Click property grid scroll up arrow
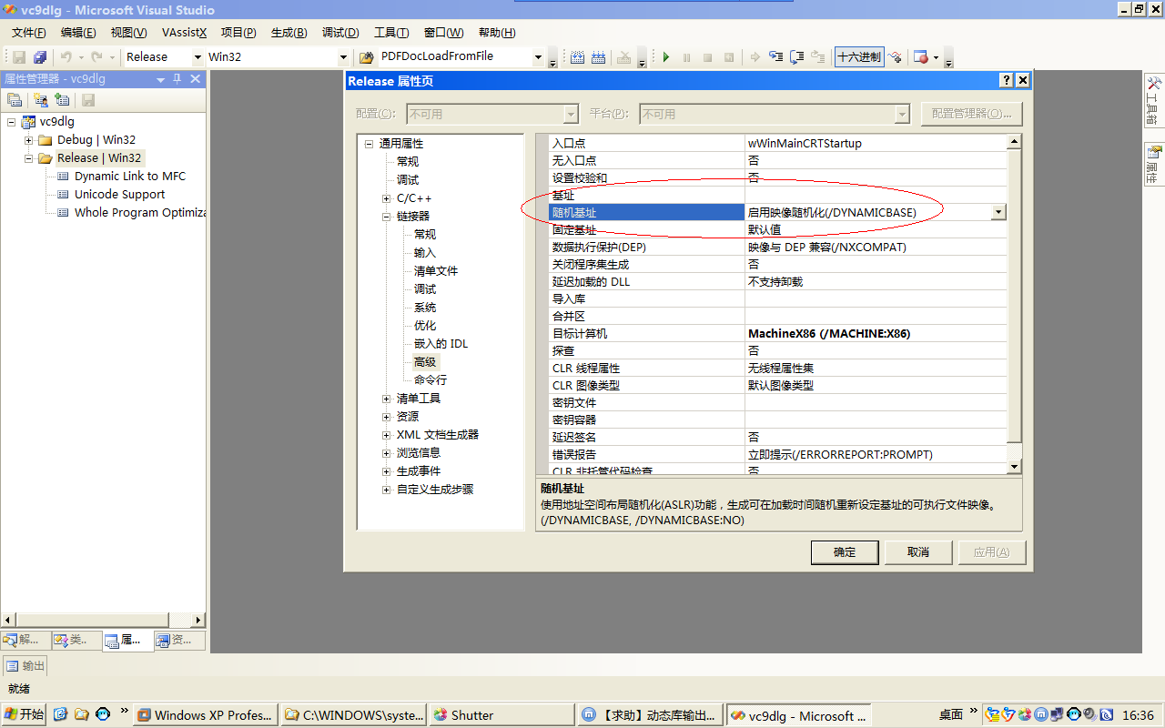Viewport: 1165px width, 728px height. pos(1014,142)
